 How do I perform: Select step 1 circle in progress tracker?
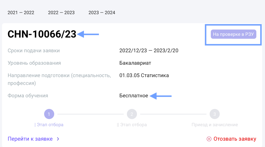(49, 114)
